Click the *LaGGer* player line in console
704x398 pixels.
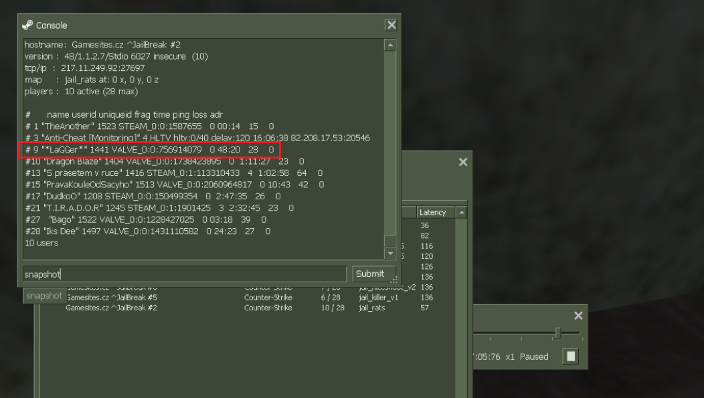click(149, 149)
